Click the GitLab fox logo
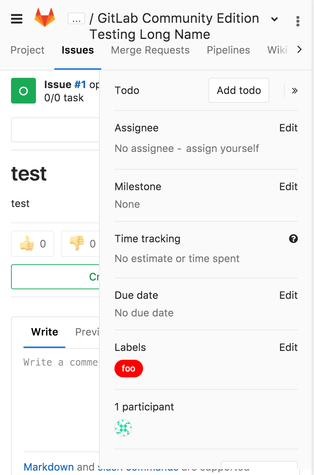This screenshot has width=314, height=475. pos(45,18)
